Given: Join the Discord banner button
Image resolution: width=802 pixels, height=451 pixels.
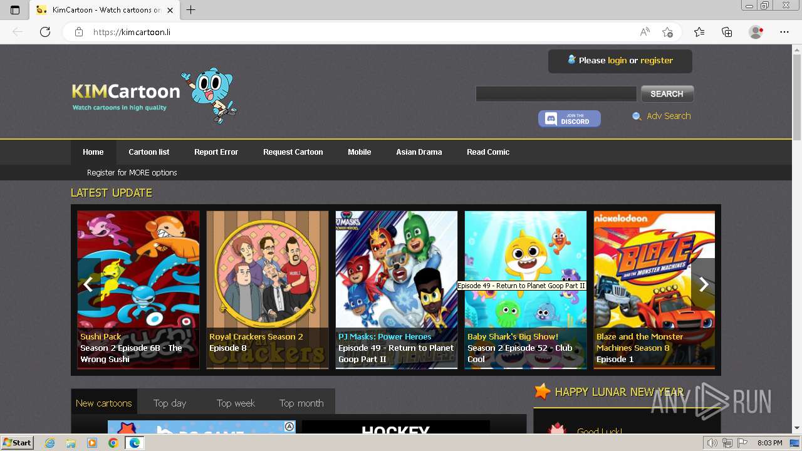Looking at the screenshot, I should tap(569, 118).
